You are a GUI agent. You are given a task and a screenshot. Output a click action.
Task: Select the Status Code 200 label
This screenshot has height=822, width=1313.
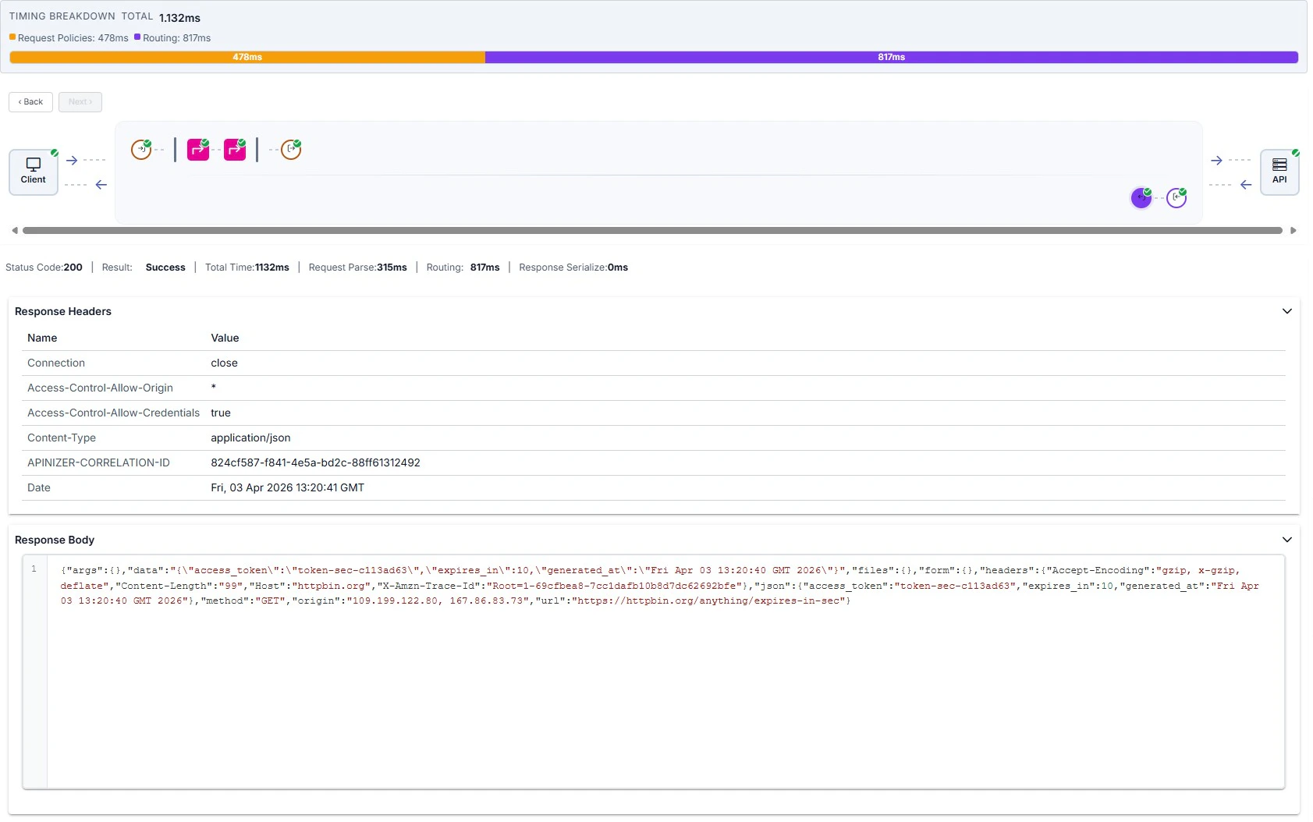(44, 267)
